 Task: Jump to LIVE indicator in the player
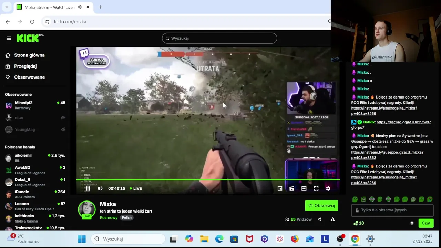[x=136, y=188]
